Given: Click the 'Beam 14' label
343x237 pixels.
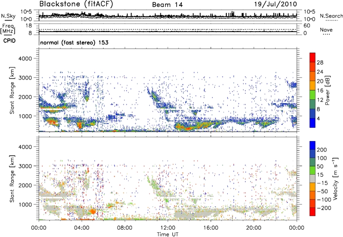Looking at the screenshot, I should tap(167, 5).
